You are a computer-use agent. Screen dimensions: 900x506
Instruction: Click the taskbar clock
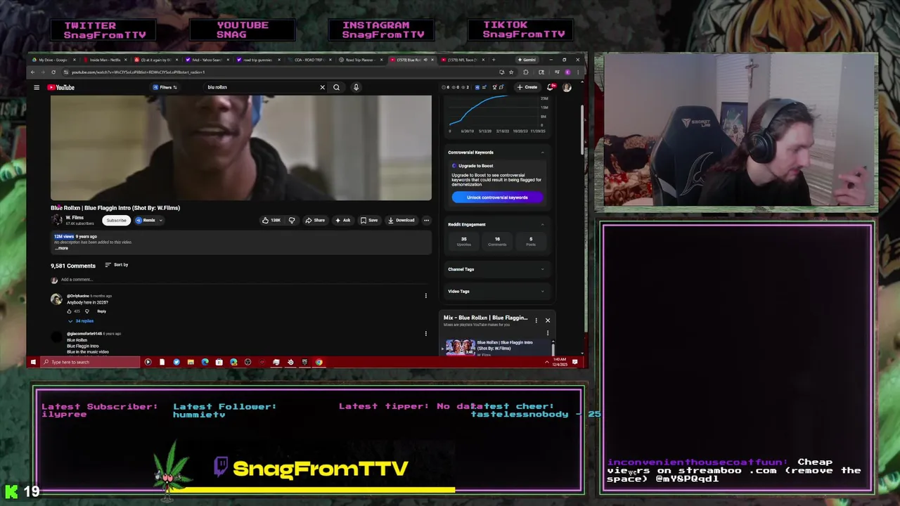click(x=561, y=362)
